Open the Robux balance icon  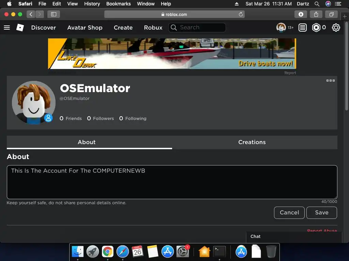point(316,28)
